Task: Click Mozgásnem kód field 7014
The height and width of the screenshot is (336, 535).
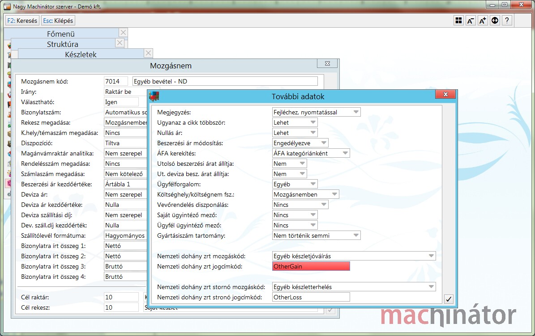Action: tap(116, 81)
